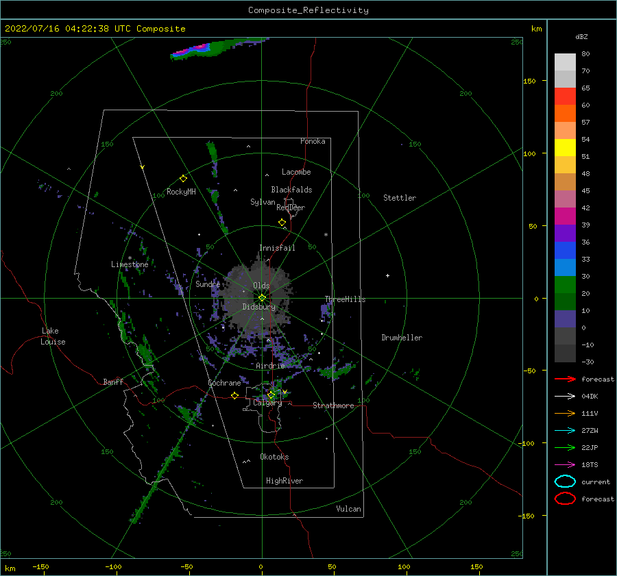The width and height of the screenshot is (617, 576).
Task: Click the Cochrane label
Action: pyautogui.click(x=224, y=383)
